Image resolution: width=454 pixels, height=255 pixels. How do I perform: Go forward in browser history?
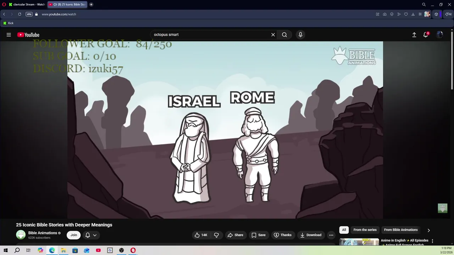pyautogui.click(x=12, y=14)
